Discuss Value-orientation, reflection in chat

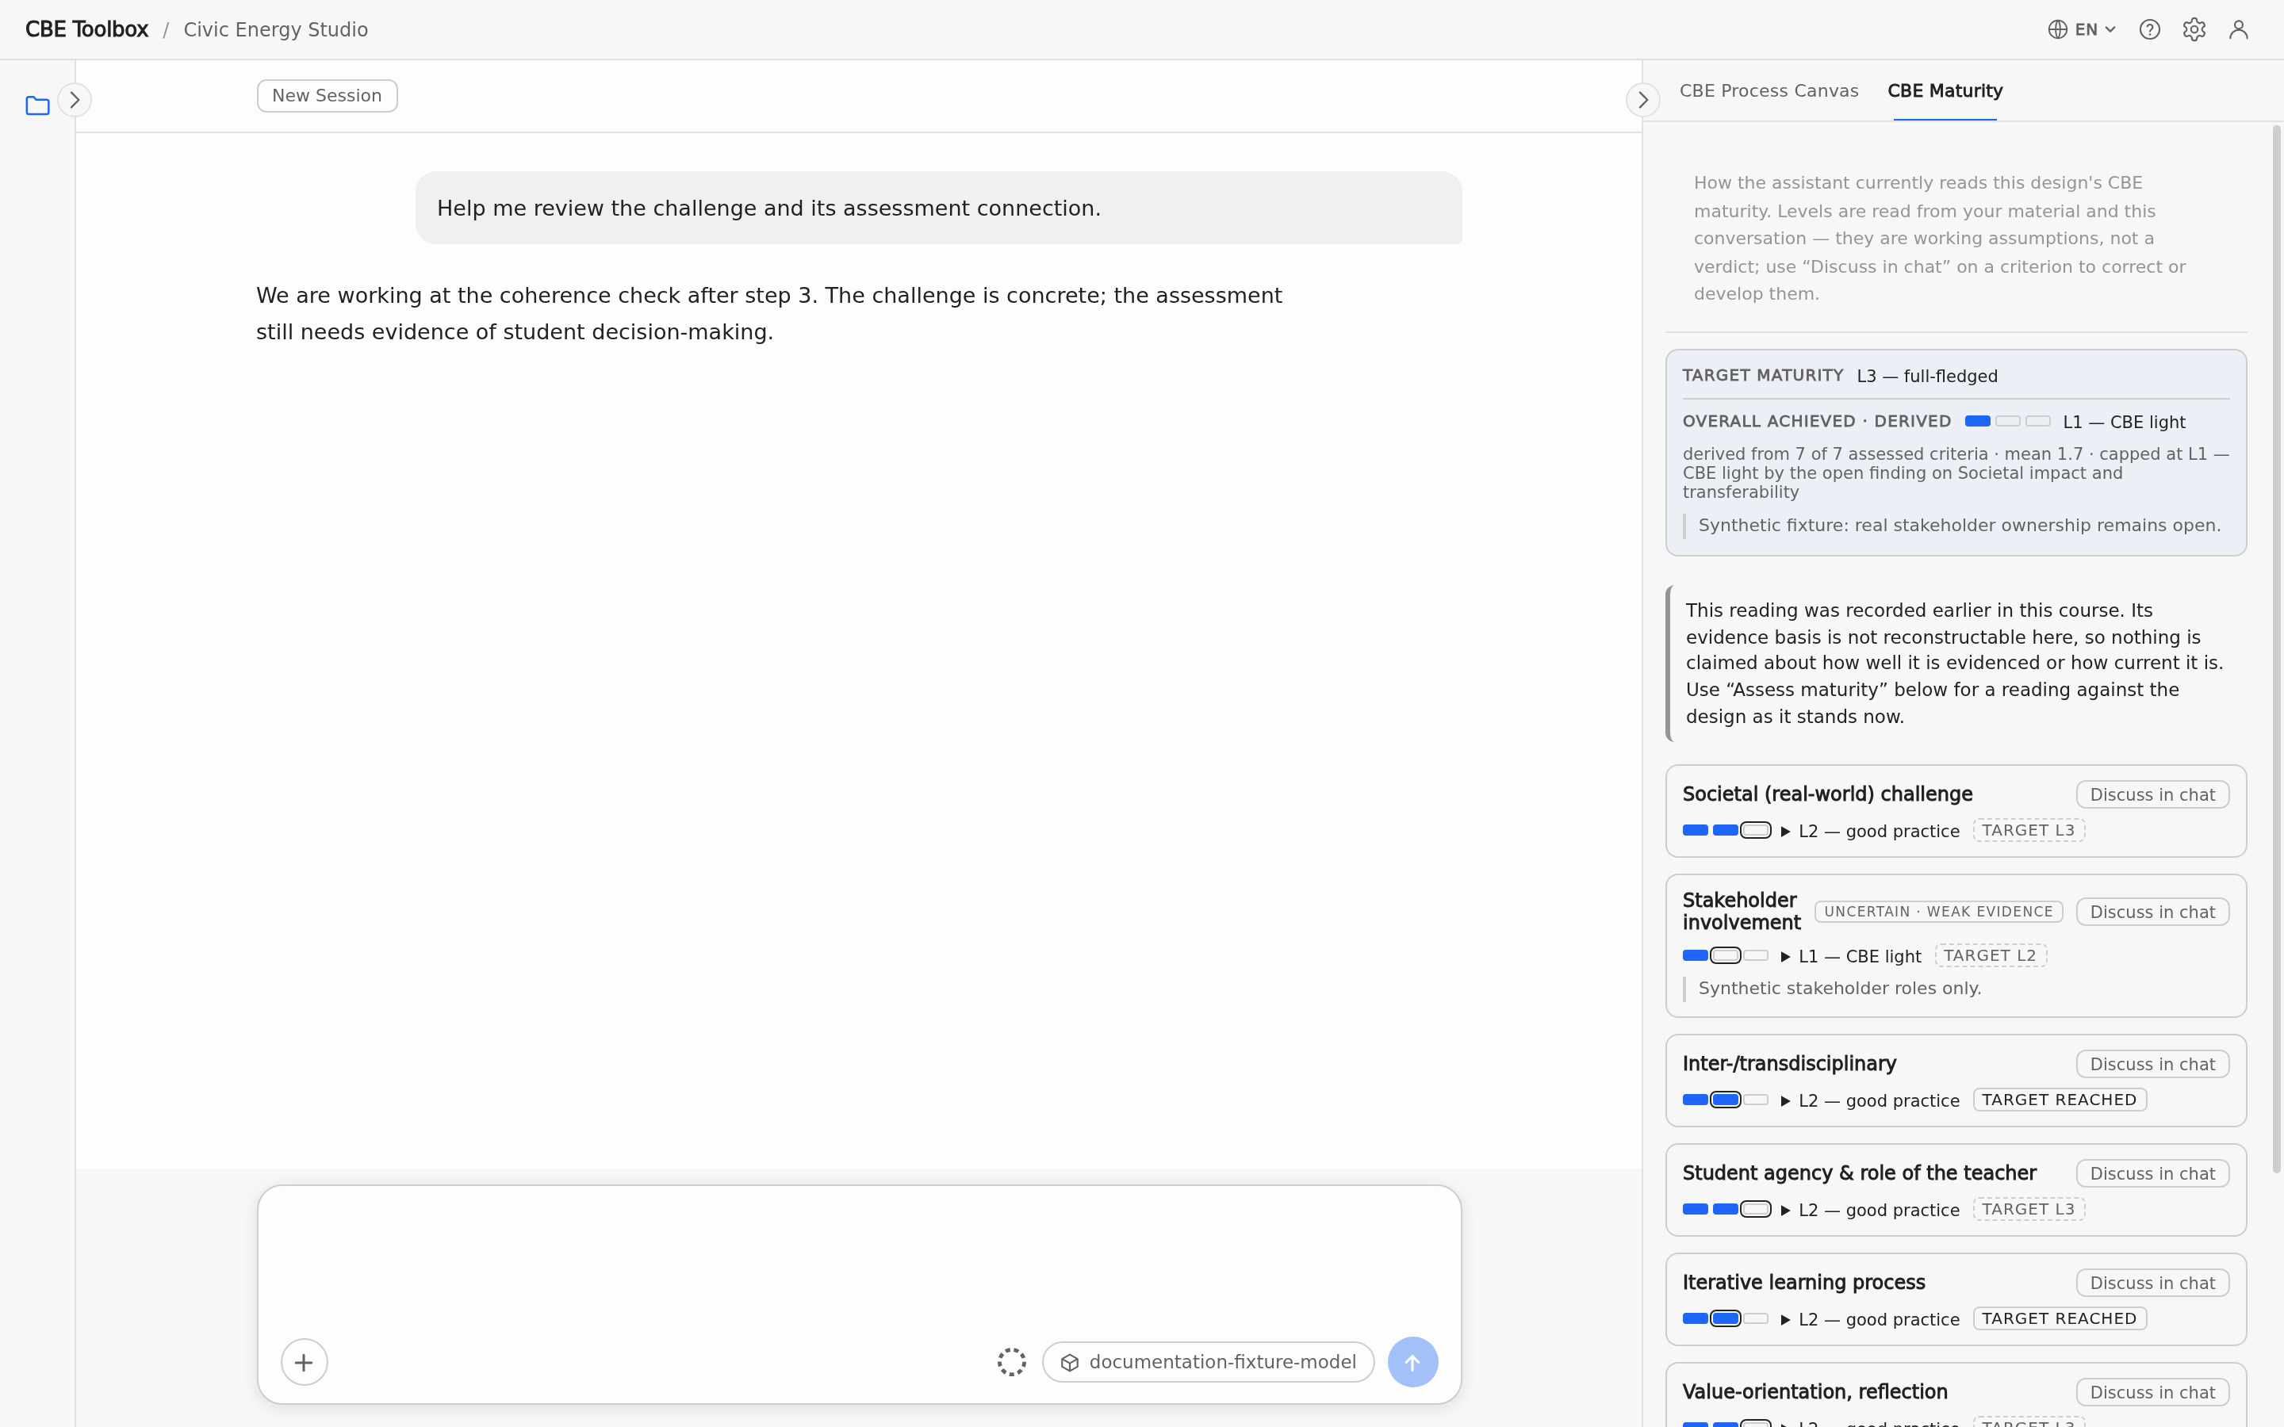2152,1392
